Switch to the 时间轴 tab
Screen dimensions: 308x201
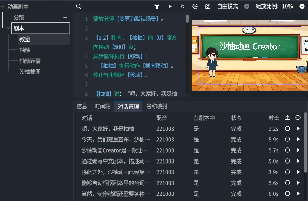click(x=102, y=106)
